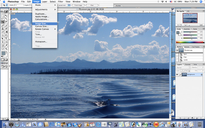Open the layer Opacity slider arrow

pyautogui.click(x=203, y=67)
